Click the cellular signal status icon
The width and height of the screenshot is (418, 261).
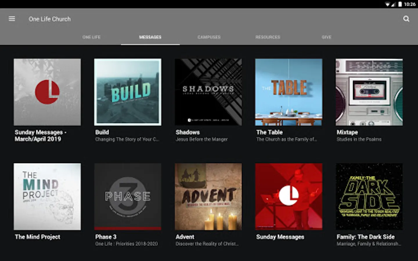(393, 4)
